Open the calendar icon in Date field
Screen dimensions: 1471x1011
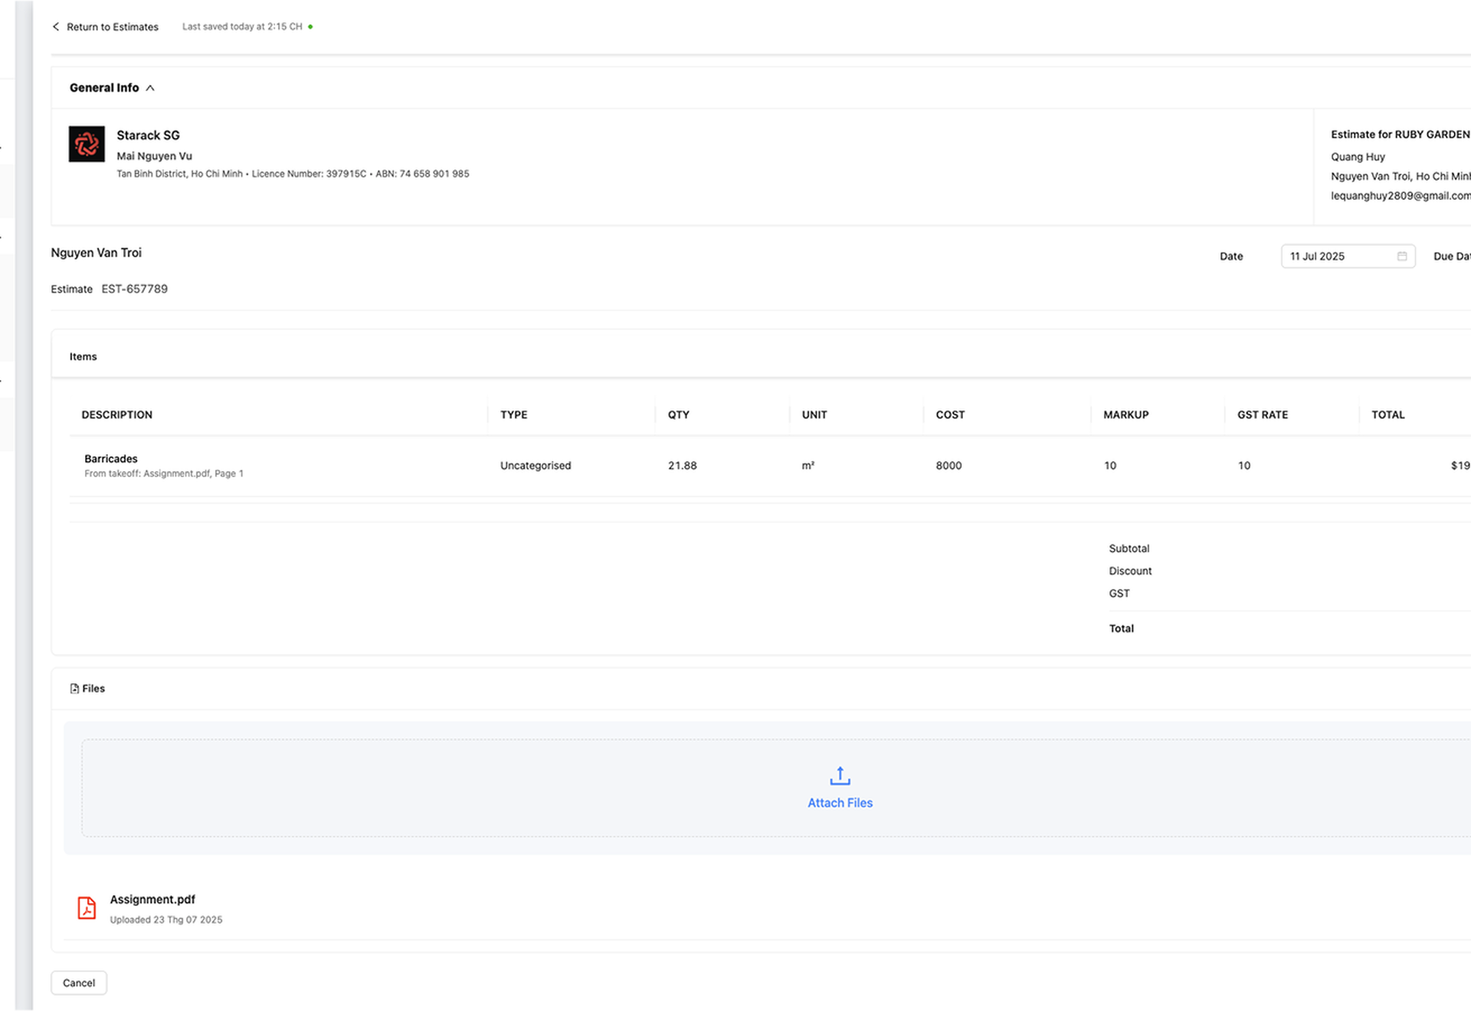[1402, 257]
